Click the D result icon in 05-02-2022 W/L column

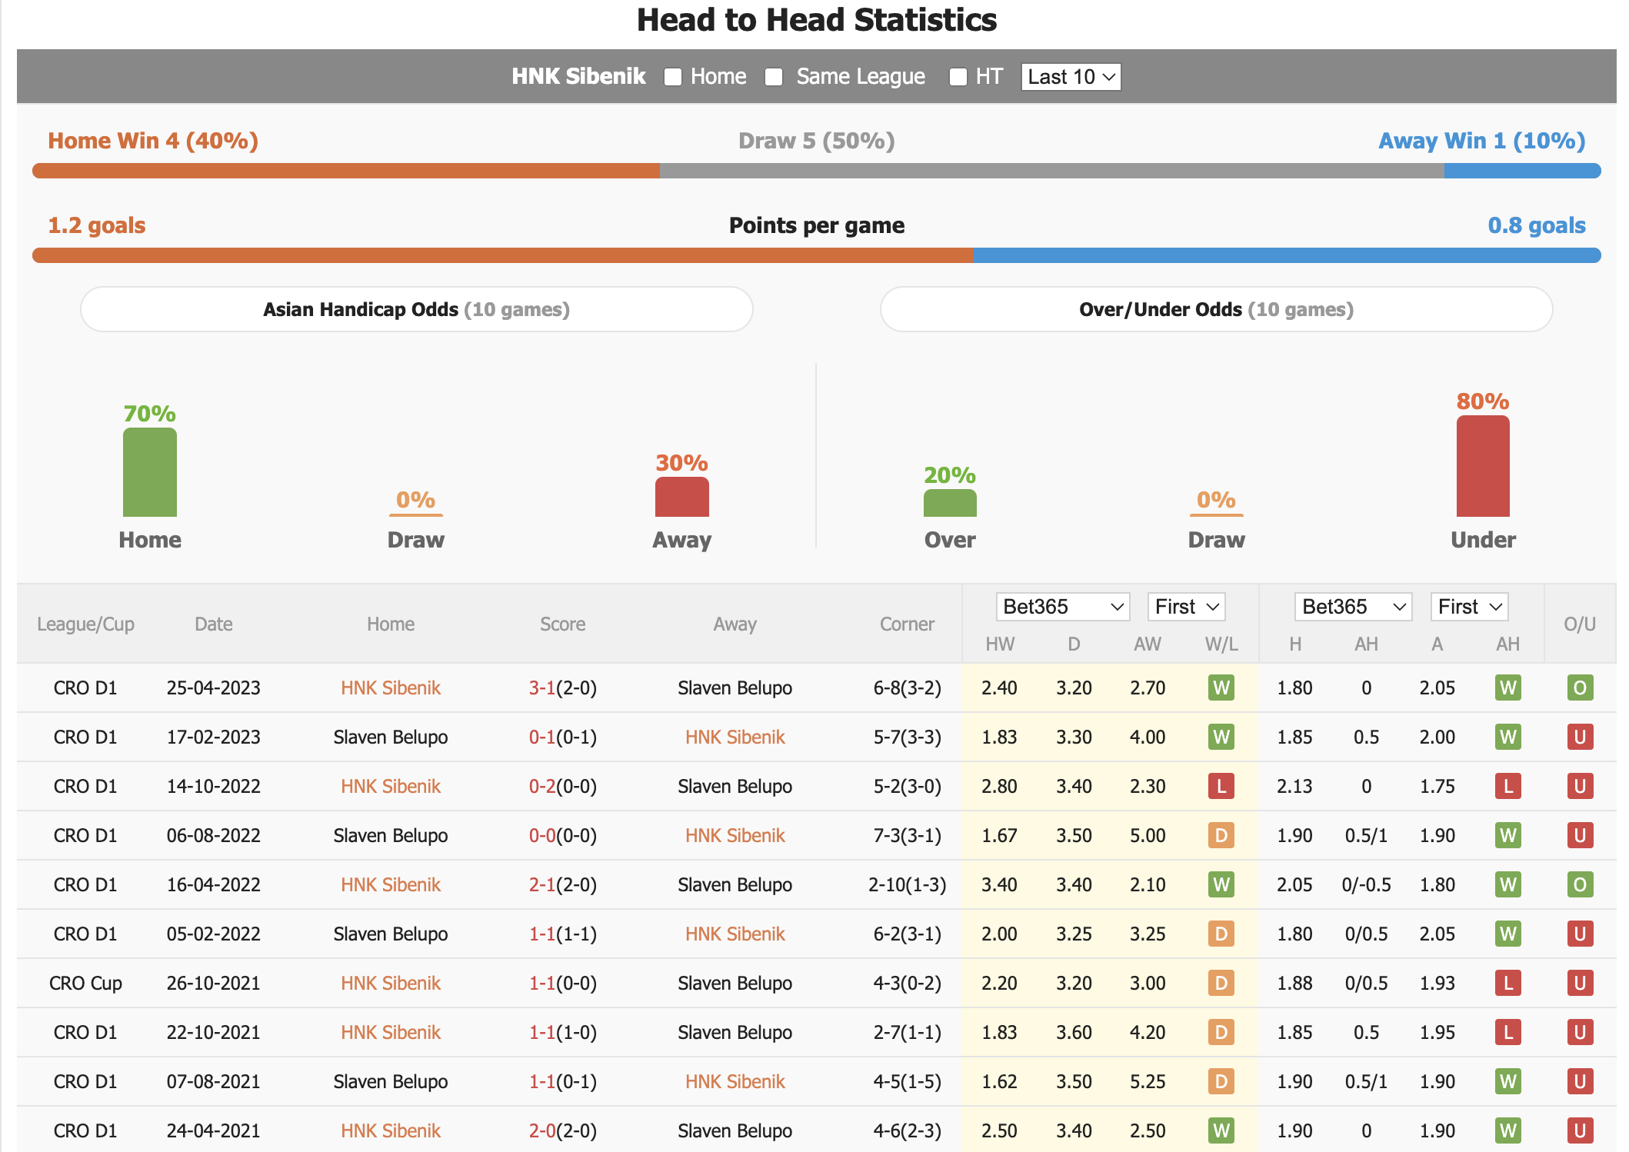tap(1221, 934)
